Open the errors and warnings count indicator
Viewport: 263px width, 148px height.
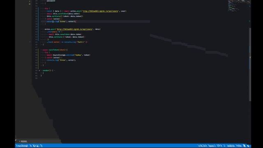(x=36, y=146)
